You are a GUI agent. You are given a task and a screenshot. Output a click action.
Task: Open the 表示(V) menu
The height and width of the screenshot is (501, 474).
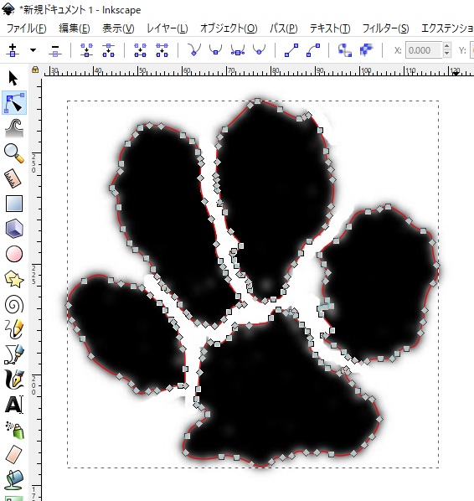click(x=118, y=28)
